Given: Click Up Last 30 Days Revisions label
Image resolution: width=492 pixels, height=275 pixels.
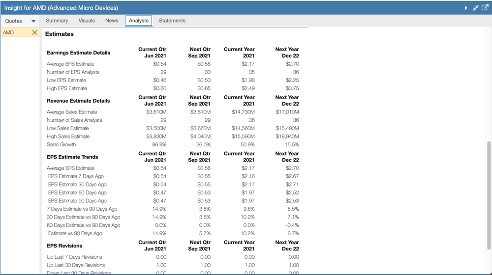Looking at the screenshot, I should 76,265.
